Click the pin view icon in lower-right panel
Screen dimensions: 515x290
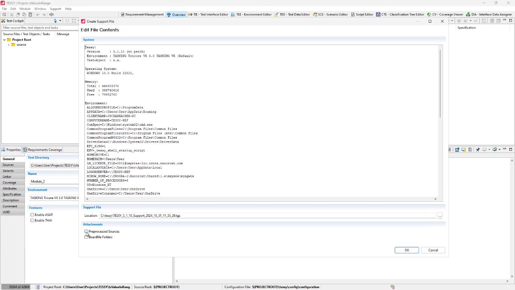tap(478, 150)
